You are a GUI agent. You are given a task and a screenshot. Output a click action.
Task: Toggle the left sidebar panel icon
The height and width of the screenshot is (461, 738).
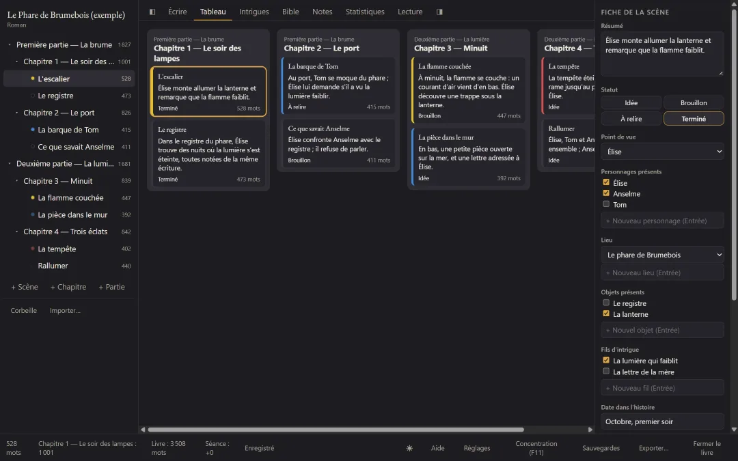[x=152, y=12]
